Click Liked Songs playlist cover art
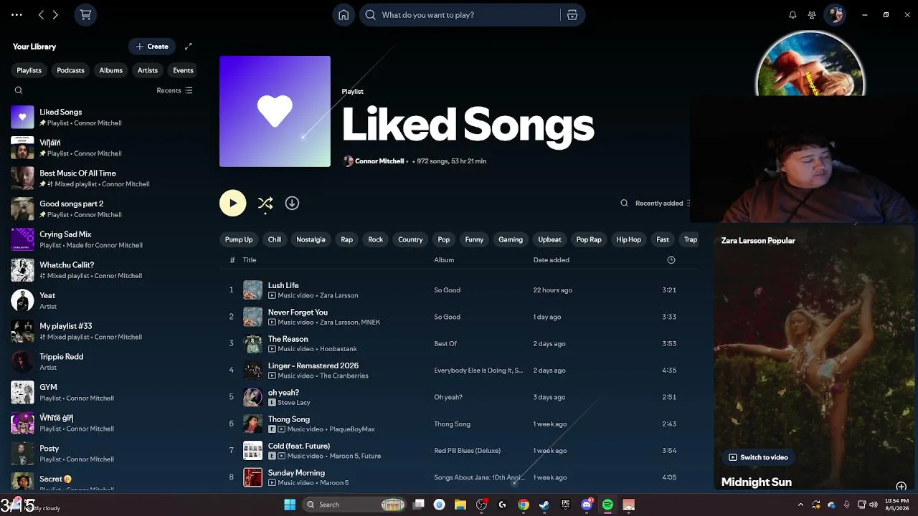The image size is (918, 516). (275, 111)
